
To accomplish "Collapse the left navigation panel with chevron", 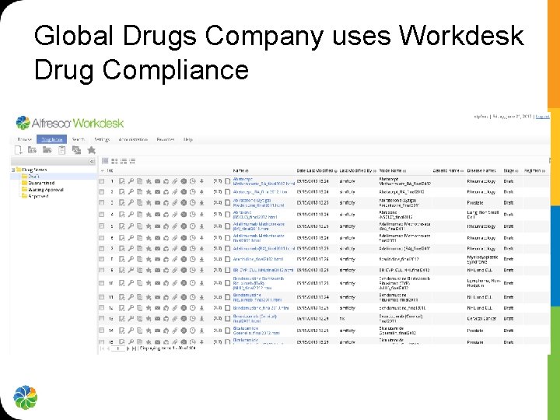I will click(x=92, y=162).
